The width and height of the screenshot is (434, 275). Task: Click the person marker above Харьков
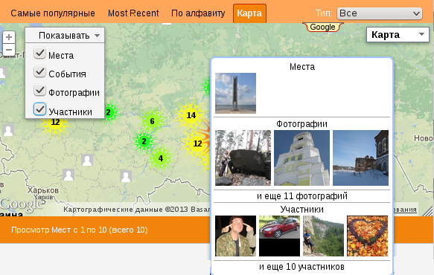click(68, 175)
